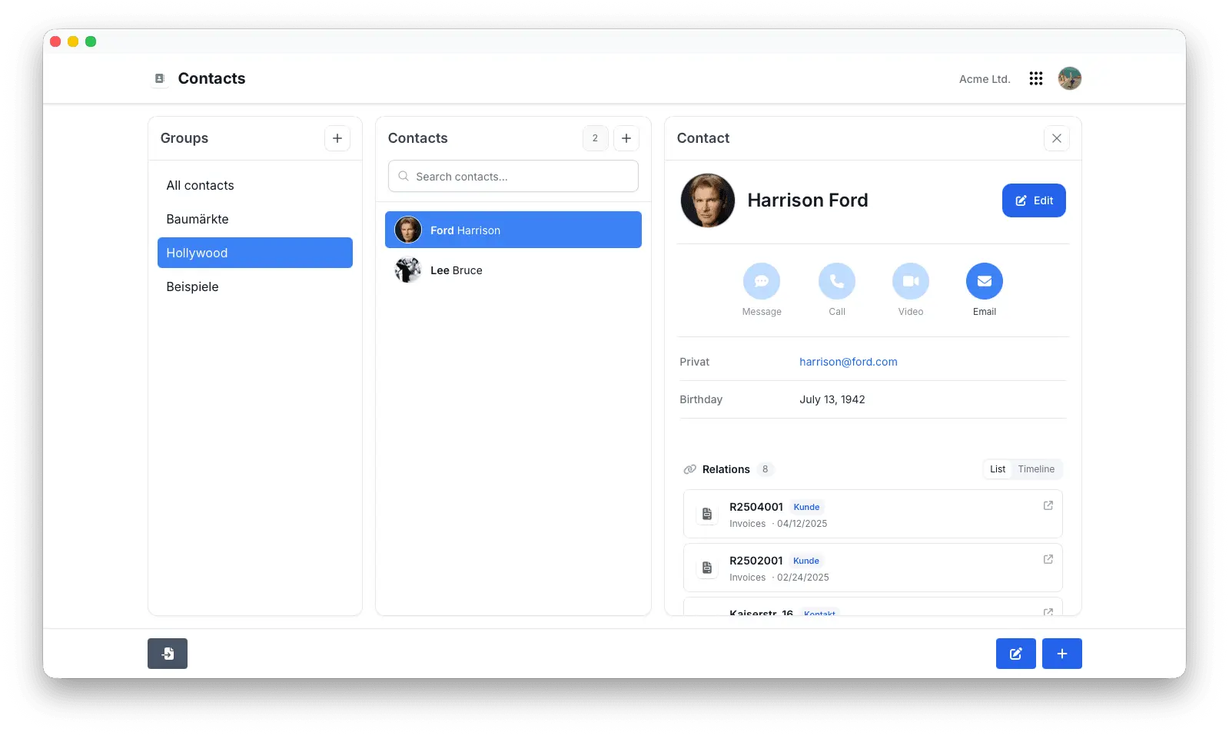Open invoice R2504001 external link icon
1229x735 pixels.
coord(1048,505)
